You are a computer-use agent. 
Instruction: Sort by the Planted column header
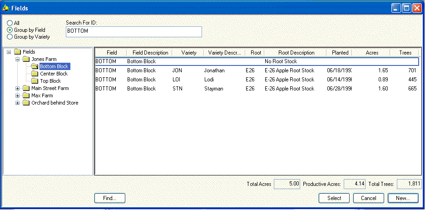click(340, 53)
